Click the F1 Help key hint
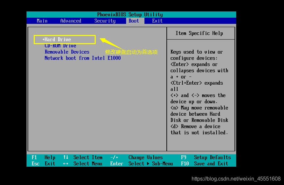Image resolution: width=284 pixels, height=185 pixels. [43, 157]
